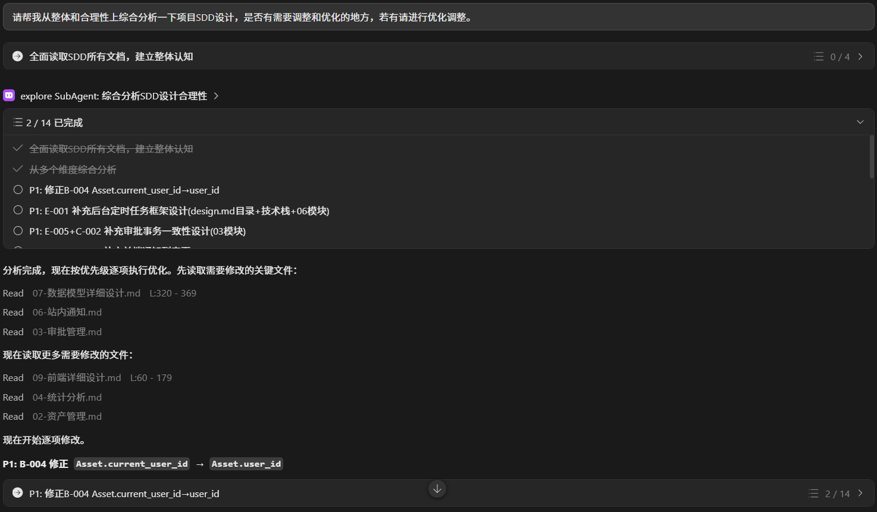The width and height of the screenshot is (877, 512).
Task: Click the text 现在读取更多需要修改的文件
Action: pos(68,355)
